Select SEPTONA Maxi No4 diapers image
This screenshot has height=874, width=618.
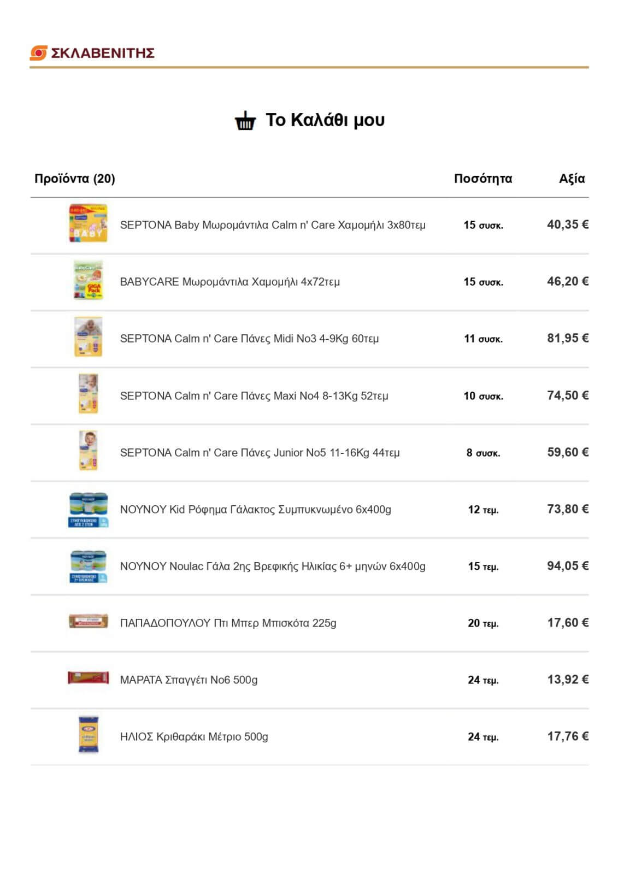tap(88, 394)
